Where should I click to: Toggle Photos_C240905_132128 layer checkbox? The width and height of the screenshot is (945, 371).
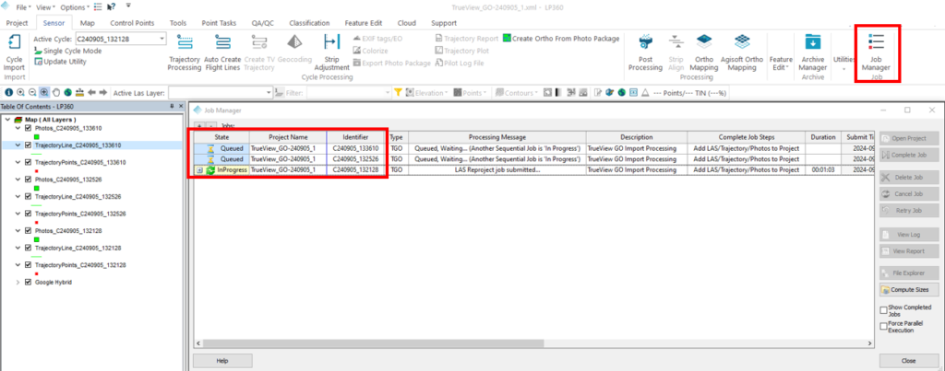point(28,230)
